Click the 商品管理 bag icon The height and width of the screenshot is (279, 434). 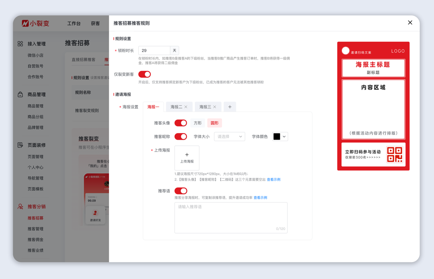point(20,95)
